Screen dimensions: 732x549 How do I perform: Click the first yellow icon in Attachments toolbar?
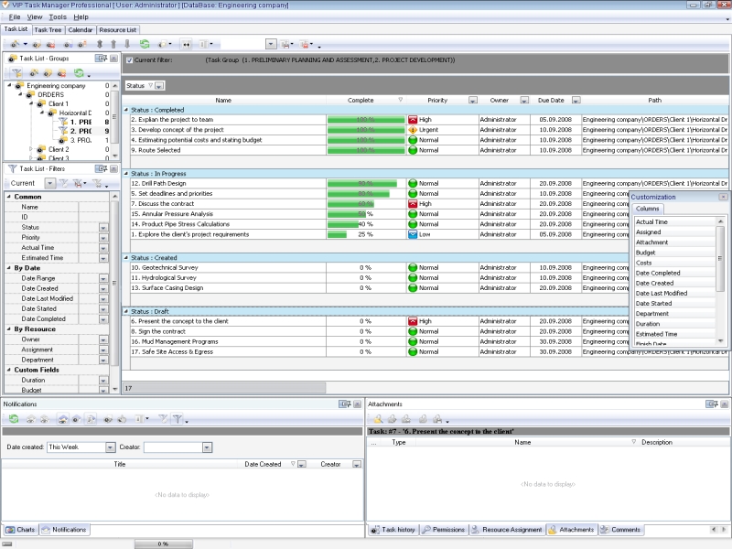point(378,419)
